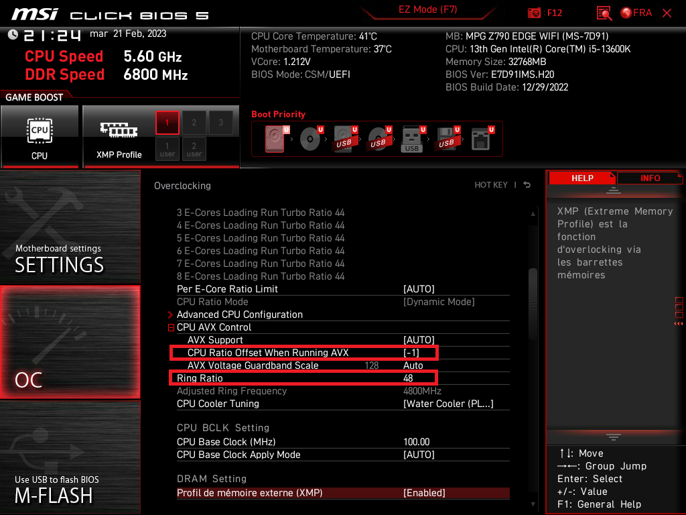Open the BIOS search magnifier icon

tap(604, 13)
